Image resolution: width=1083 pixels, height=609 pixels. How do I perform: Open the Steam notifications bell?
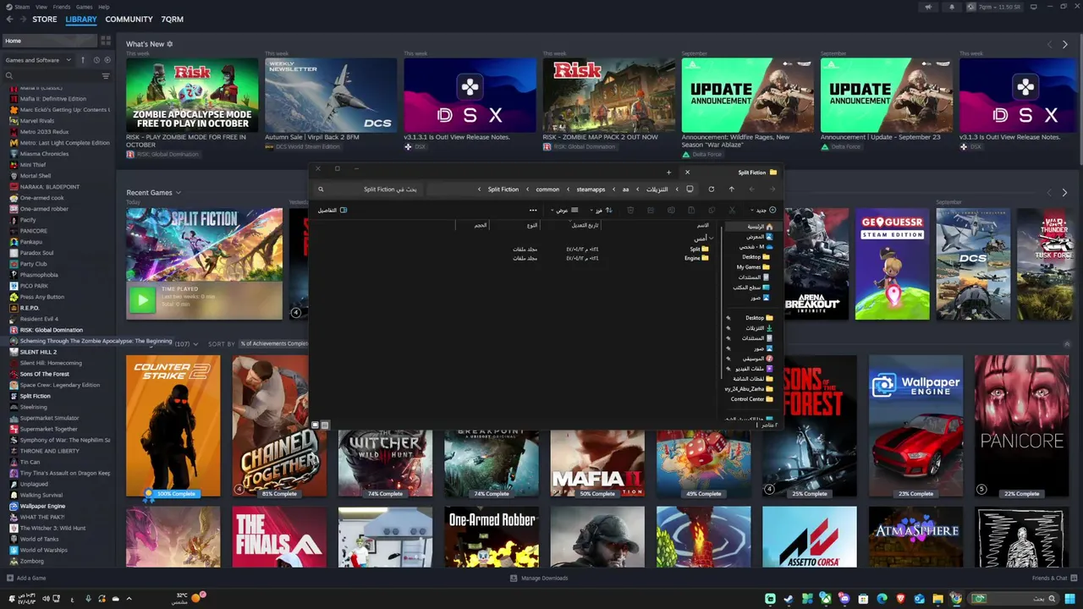(x=952, y=7)
